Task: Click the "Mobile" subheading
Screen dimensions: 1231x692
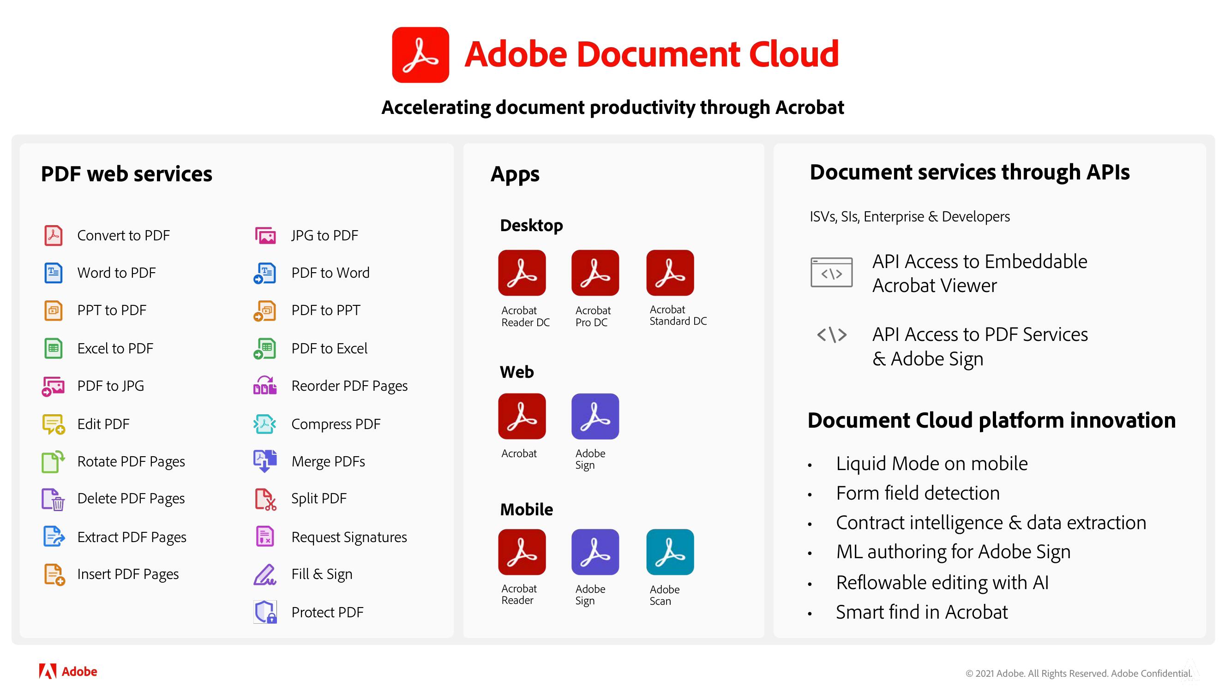Action: pos(526,510)
